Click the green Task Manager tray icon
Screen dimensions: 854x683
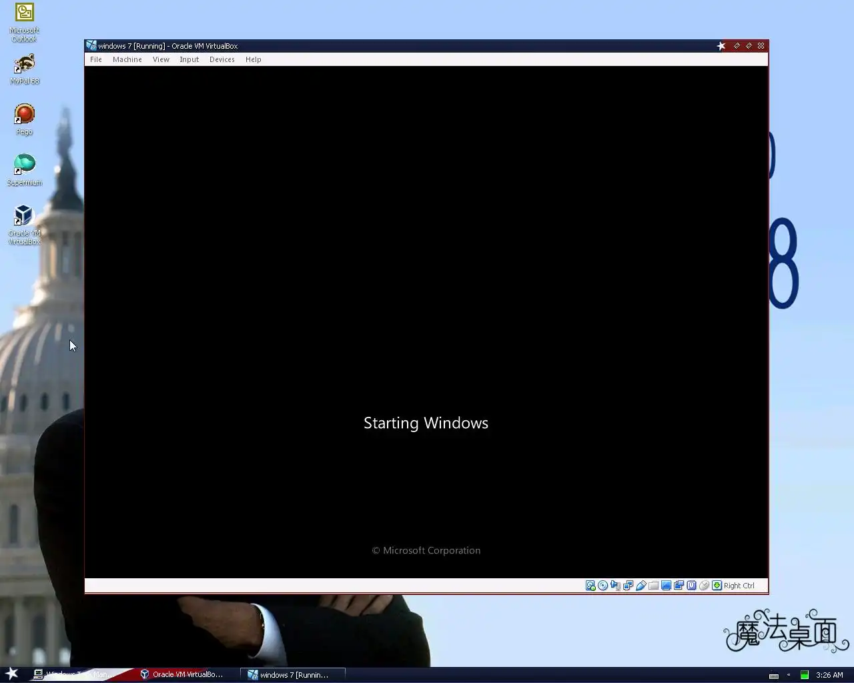[x=805, y=675]
